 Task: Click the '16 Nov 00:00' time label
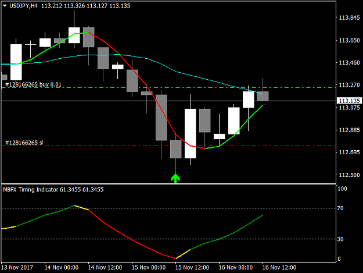tap(235, 267)
